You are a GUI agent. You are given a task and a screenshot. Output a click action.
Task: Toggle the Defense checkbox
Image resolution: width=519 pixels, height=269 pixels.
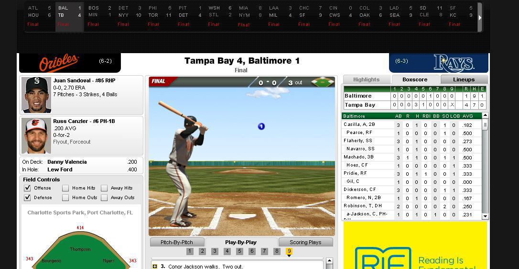[x=27, y=198]
